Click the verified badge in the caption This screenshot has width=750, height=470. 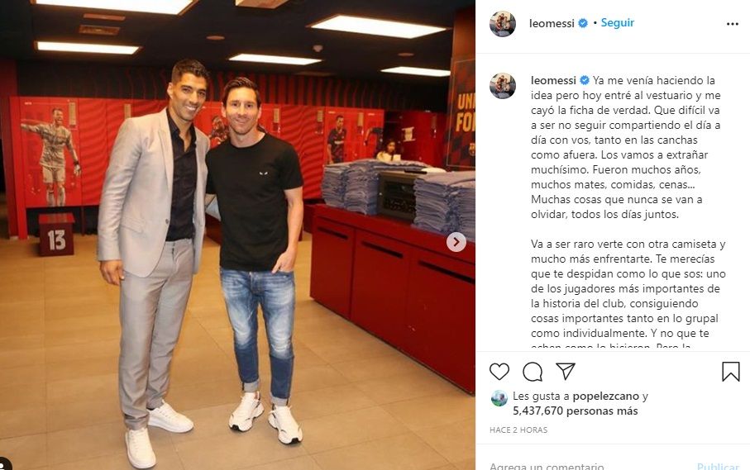click(585, 80)
